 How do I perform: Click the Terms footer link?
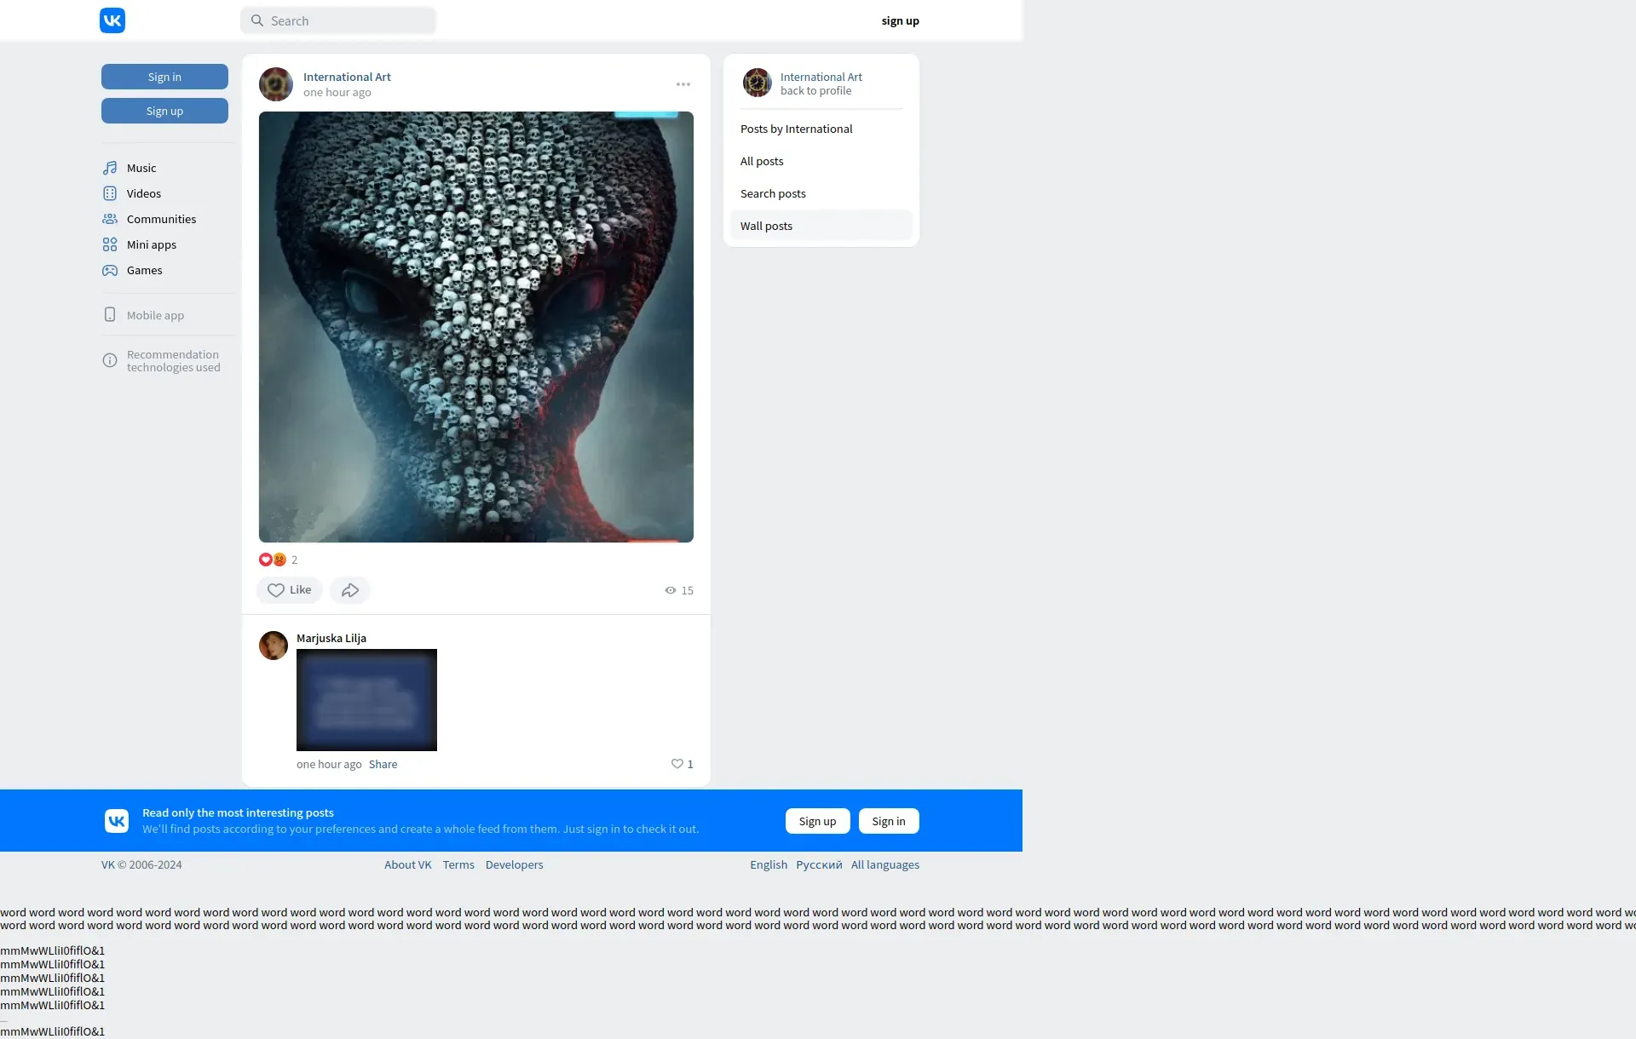[458, 864]
